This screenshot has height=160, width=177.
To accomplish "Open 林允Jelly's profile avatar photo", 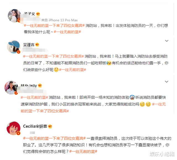I will 11,88.
